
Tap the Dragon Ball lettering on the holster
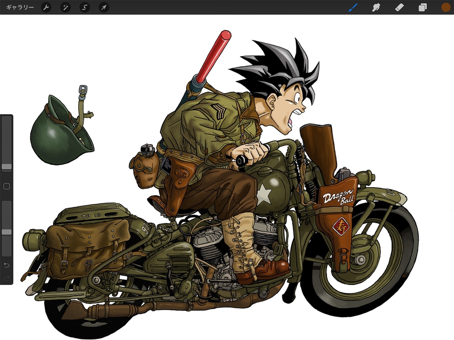(338, 198)
